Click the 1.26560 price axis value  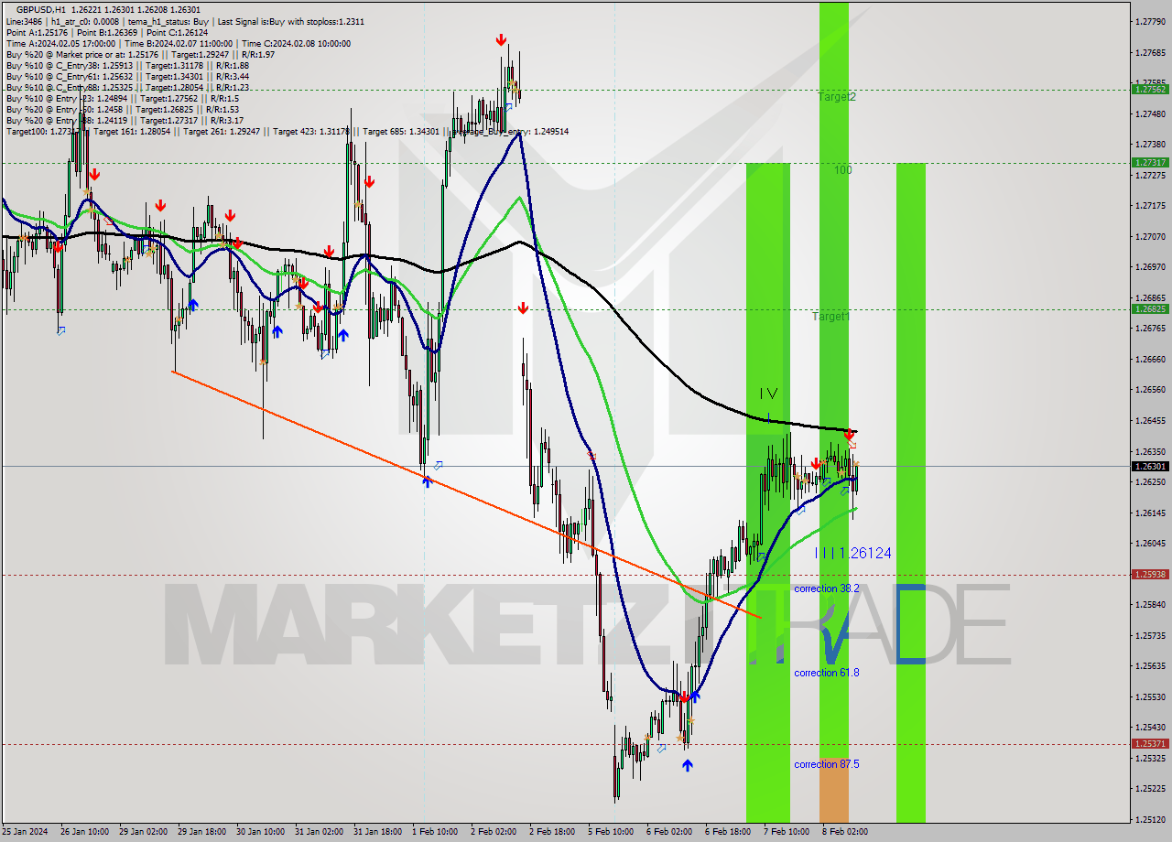pos(1150,389)
